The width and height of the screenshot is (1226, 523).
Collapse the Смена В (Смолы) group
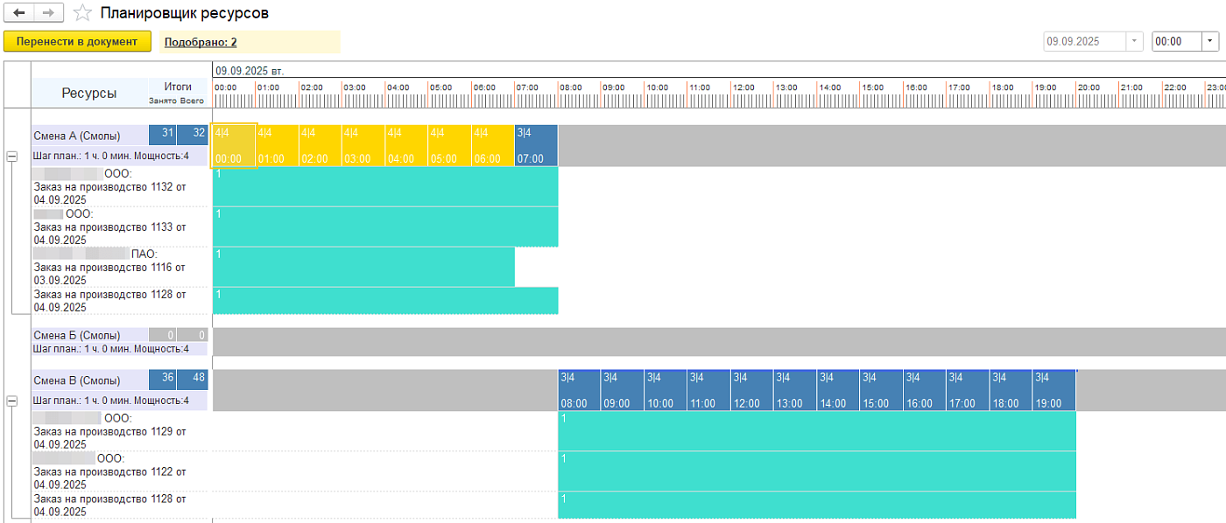pyautogui.click(x=11, y=401)
